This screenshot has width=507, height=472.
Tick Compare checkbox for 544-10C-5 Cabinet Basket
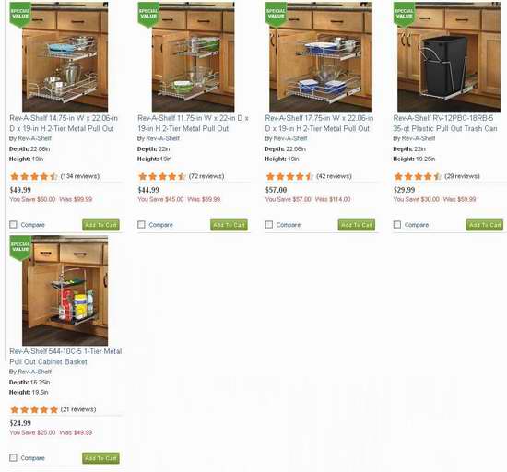[x=13, y=458]
